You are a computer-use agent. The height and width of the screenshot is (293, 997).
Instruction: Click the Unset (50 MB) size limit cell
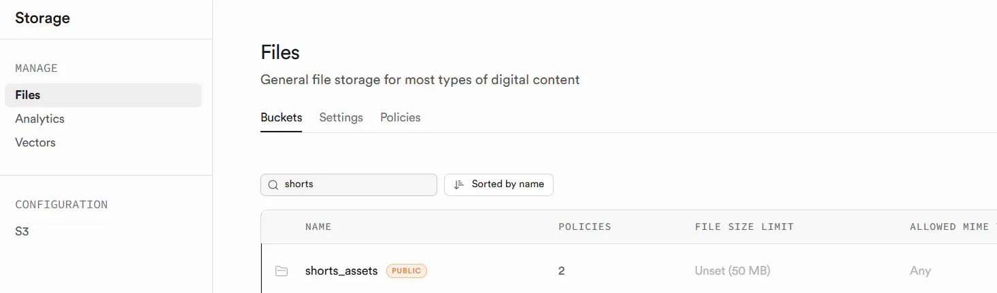(x=732, y=271)
